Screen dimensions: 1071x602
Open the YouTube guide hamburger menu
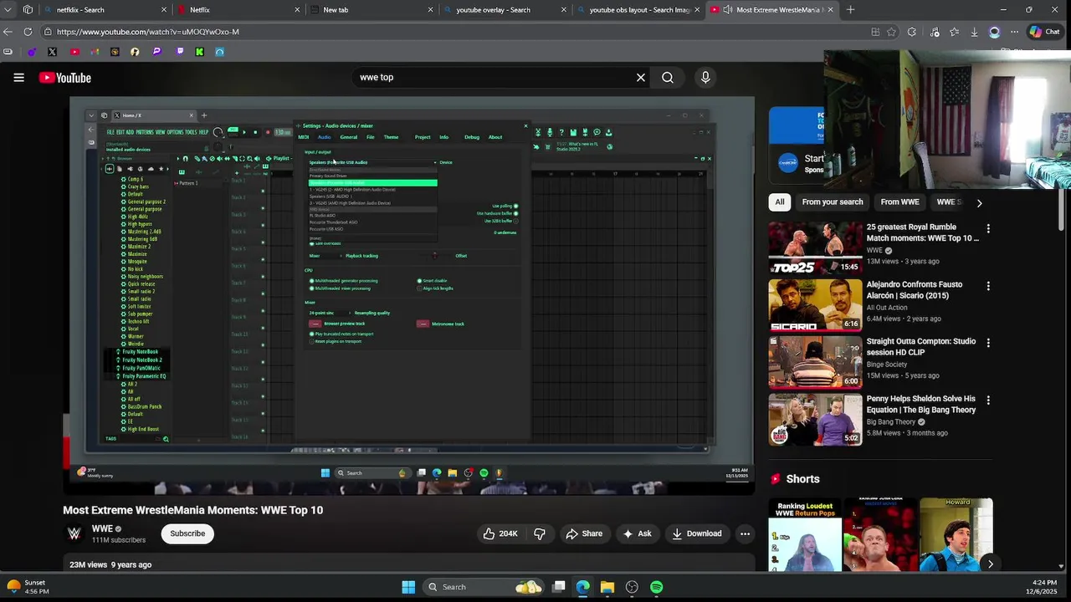18,78
